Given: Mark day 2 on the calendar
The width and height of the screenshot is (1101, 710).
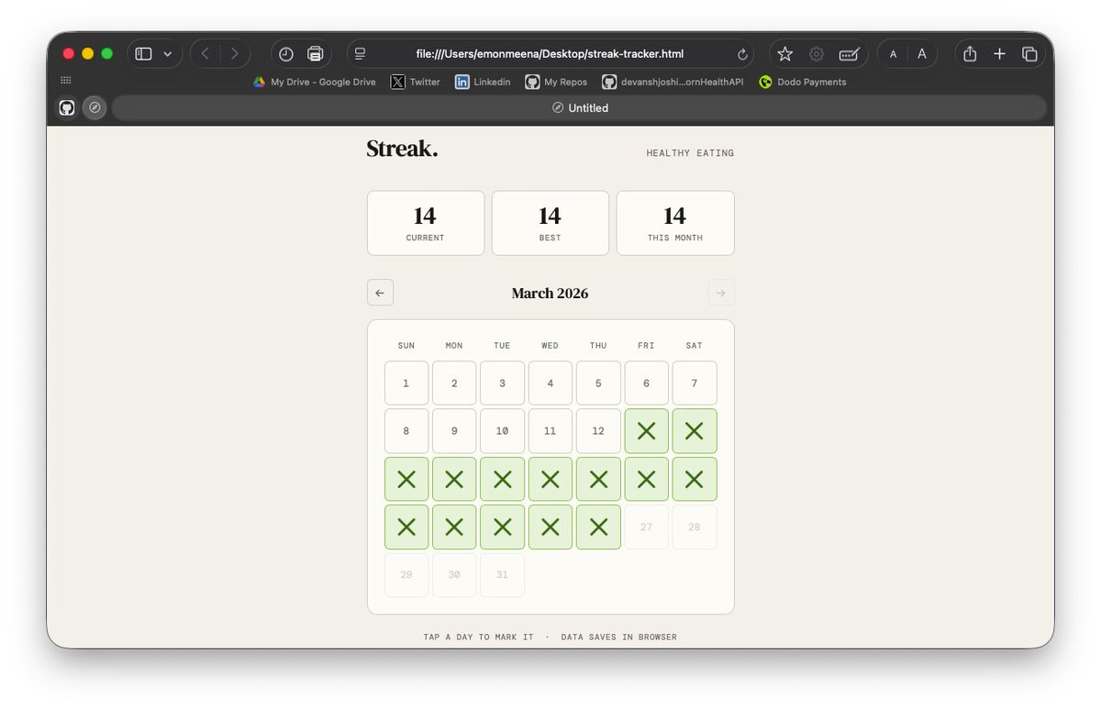Looking at the screenshot, I should pos(454,383).
